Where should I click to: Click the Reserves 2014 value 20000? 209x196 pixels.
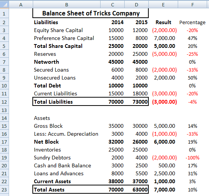click(x=113, y=54)
